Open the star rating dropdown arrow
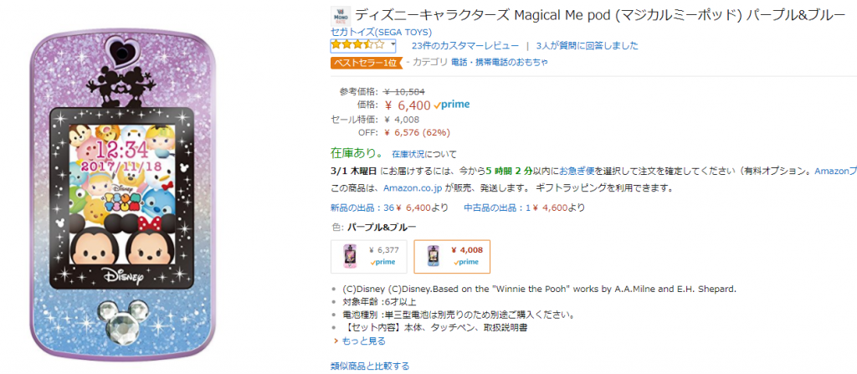This screenshot has width=857, height=374. click(393, 44)
